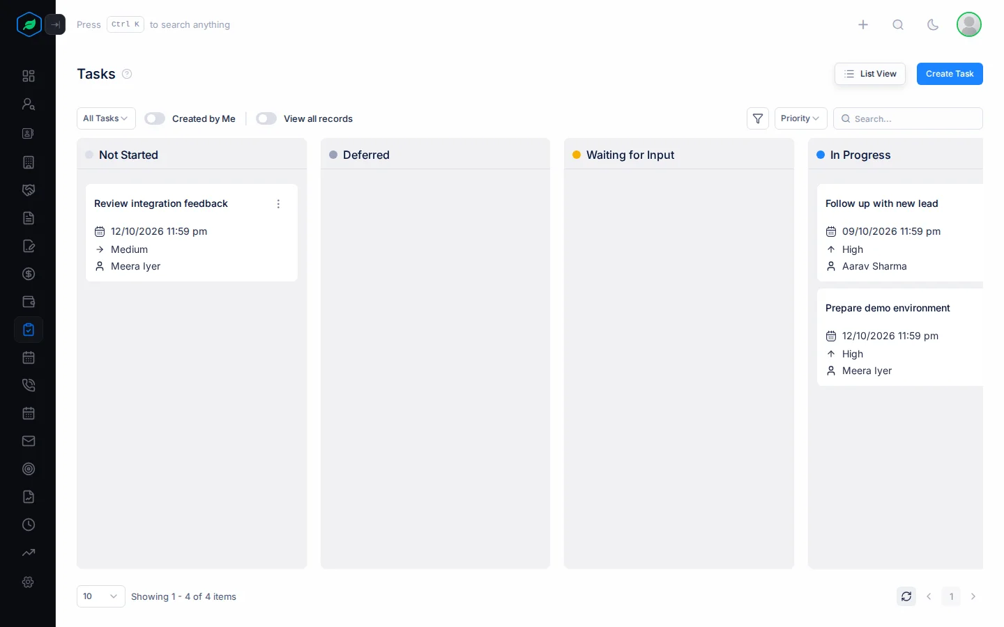
Task: Open the clock history sidebar icon
Action: pyautogui.click(x=29, y=525)
